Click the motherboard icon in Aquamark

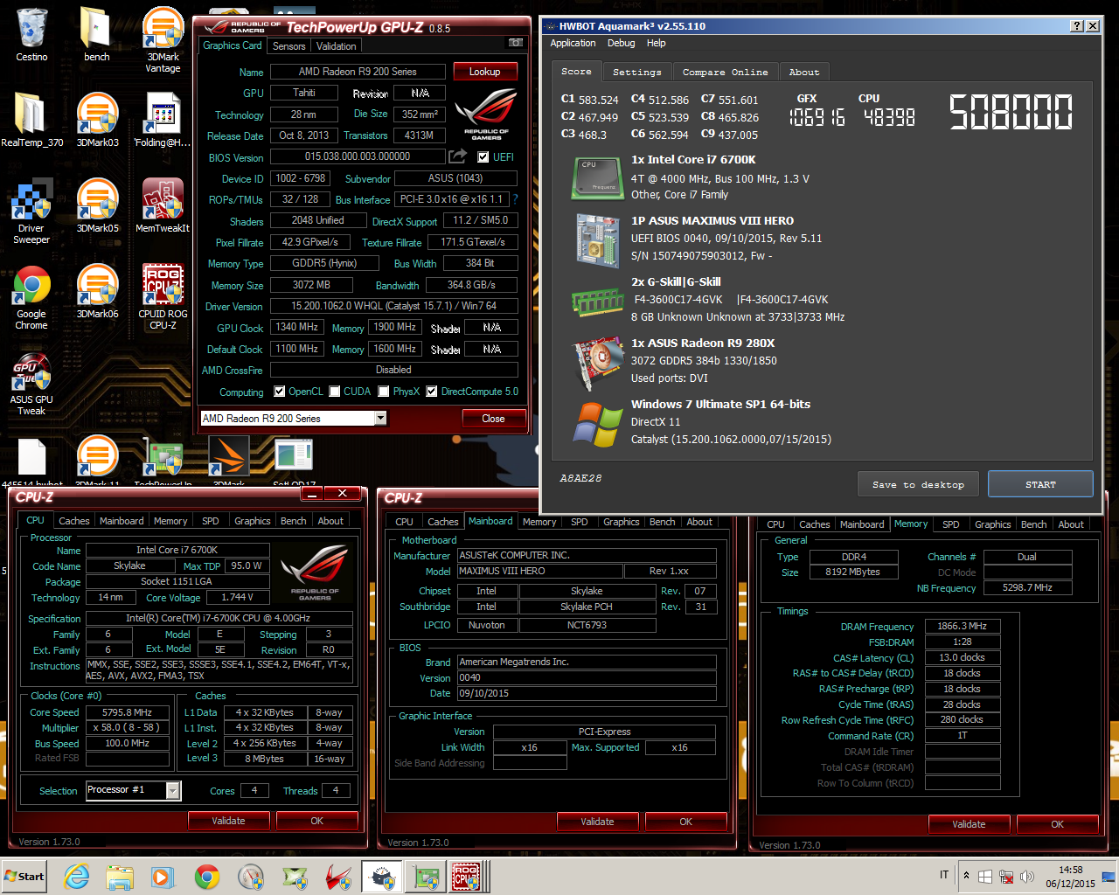coord(597,240)
